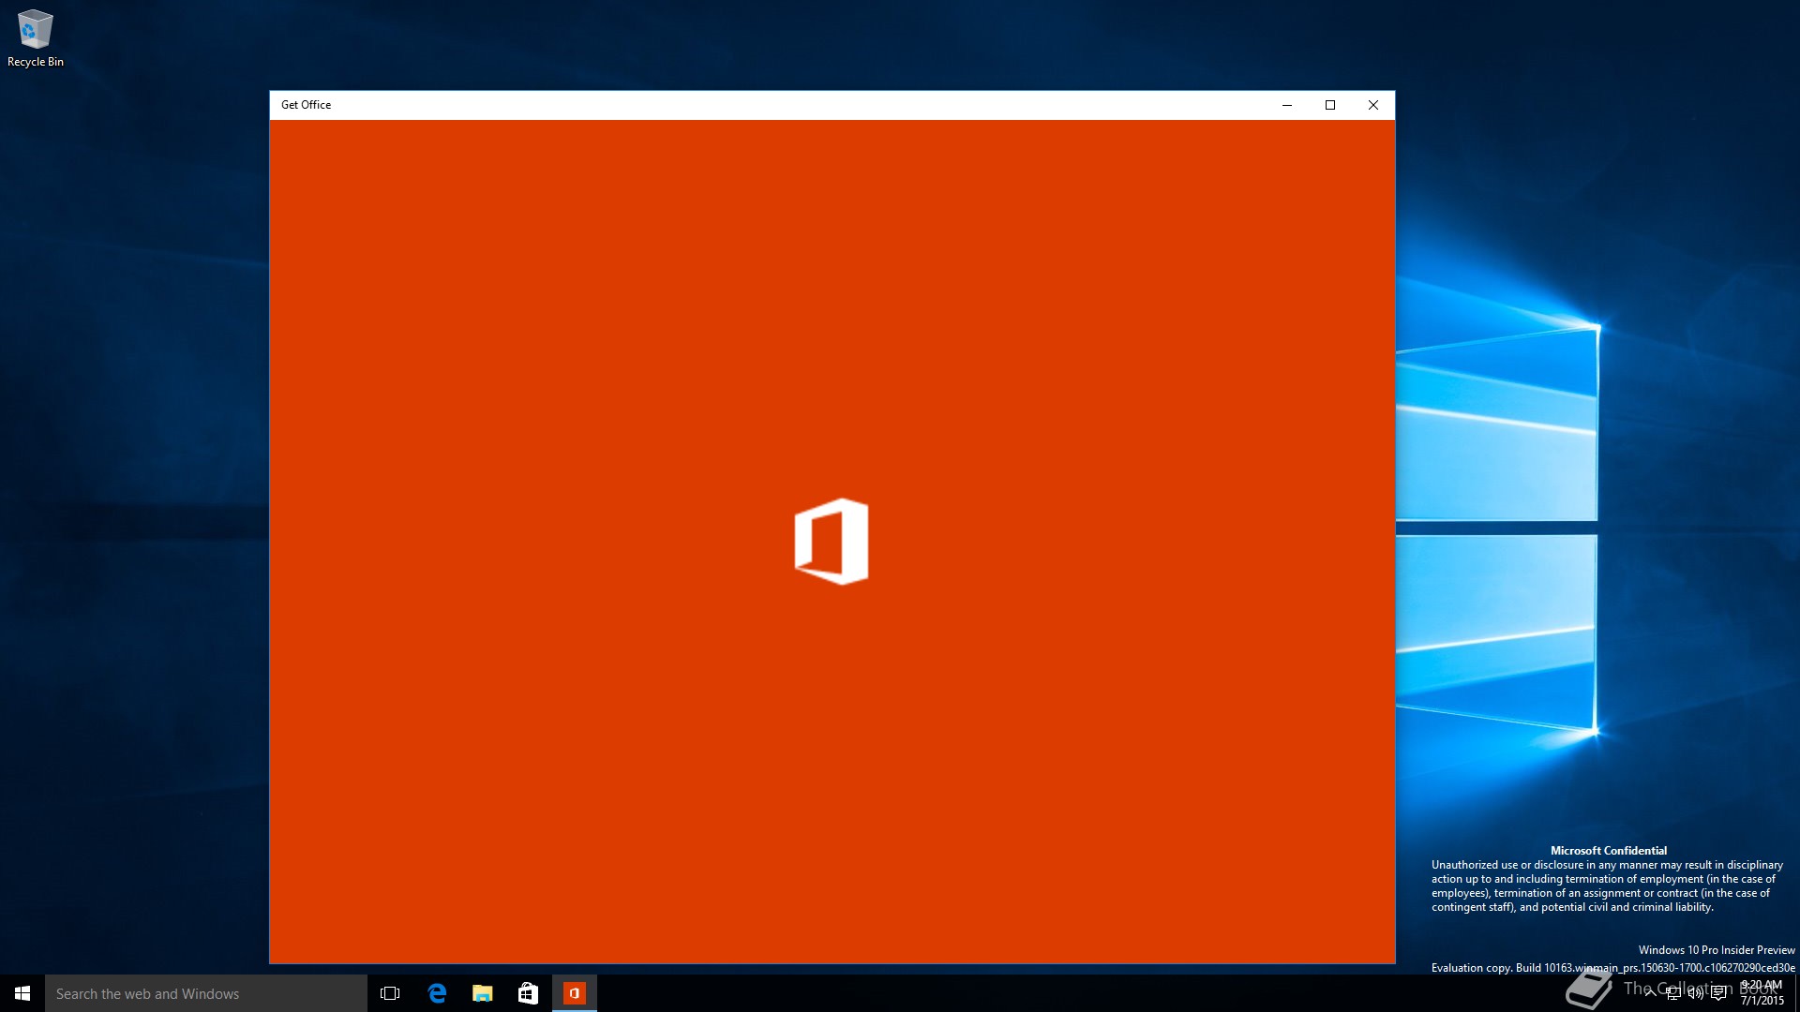Open the clock and date flyout
The width and height of the screenshot is (1800, 1012).
(1762, 993)
